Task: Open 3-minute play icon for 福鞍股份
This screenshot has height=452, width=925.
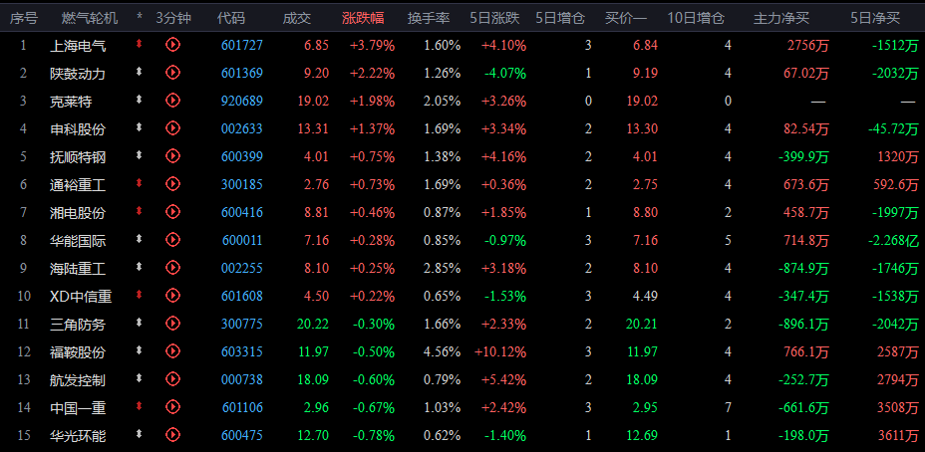Action: pyautogui.click(x=172, y=351)
